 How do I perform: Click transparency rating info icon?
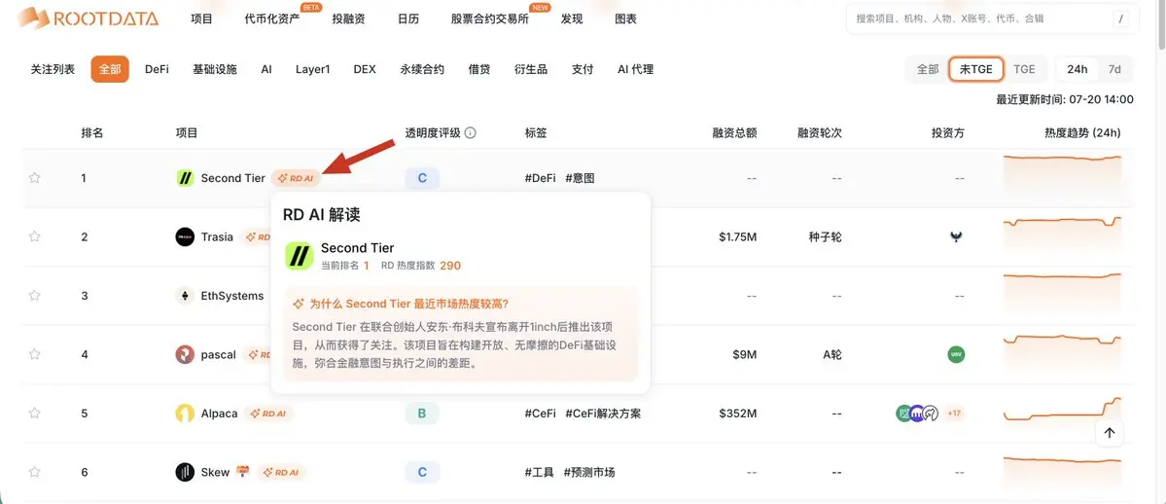pos(470,133)
